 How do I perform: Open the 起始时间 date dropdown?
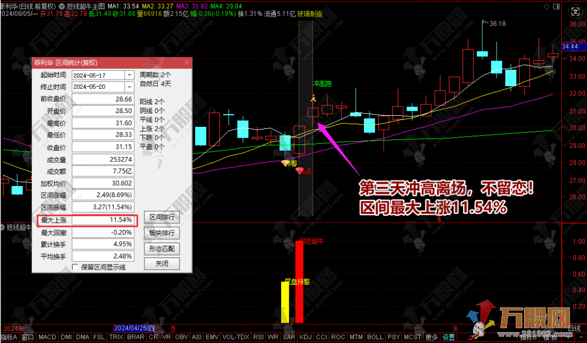pyautogui.click(x=129, y=75)
